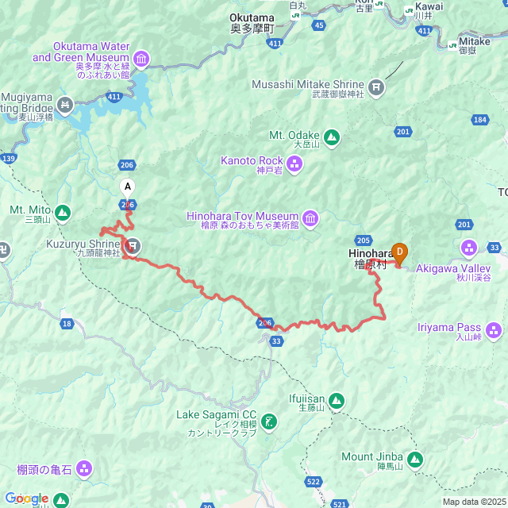Screen dimensions: 508x508
Task: Select the Musashi Mitake Shrine torii icon
Action: point(376,88)
